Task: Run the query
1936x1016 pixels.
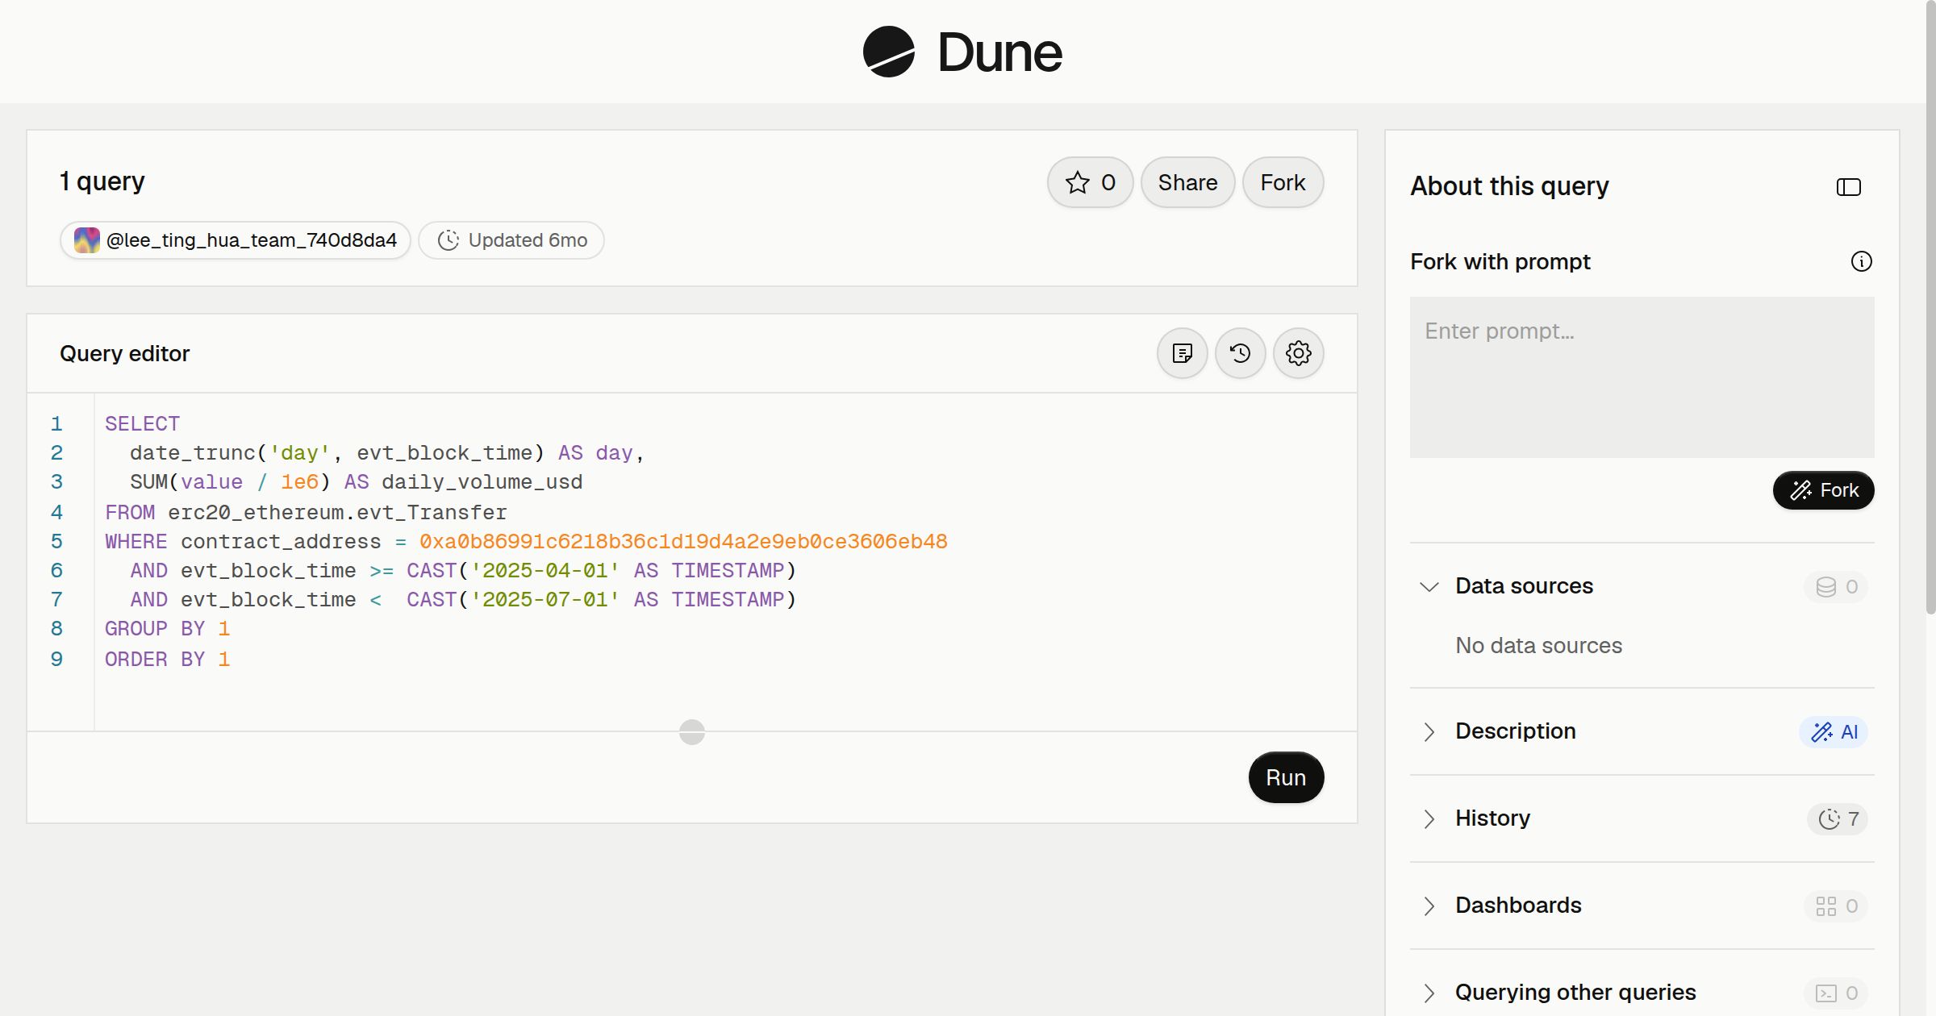Action: click(x=1286, y=777)
